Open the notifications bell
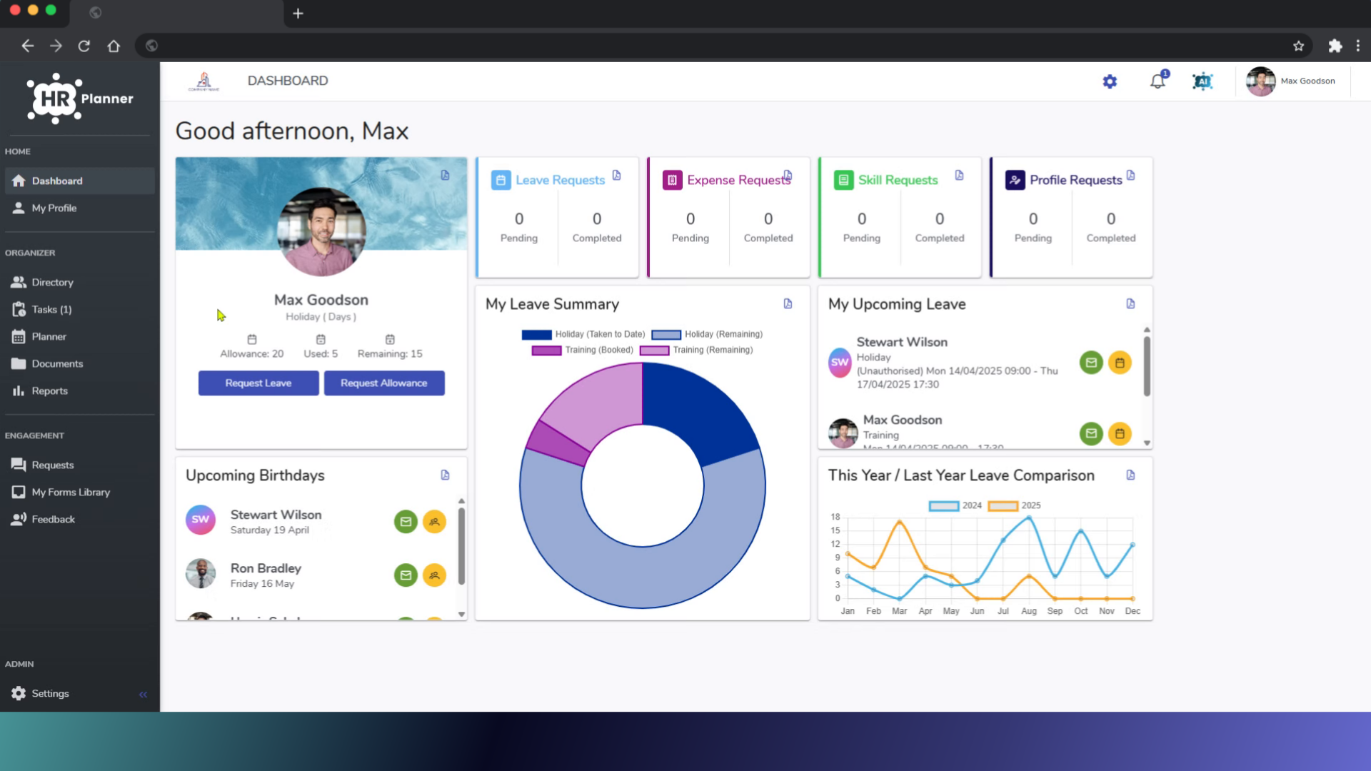The image size is (1371, 771). tap(1158, 81)
